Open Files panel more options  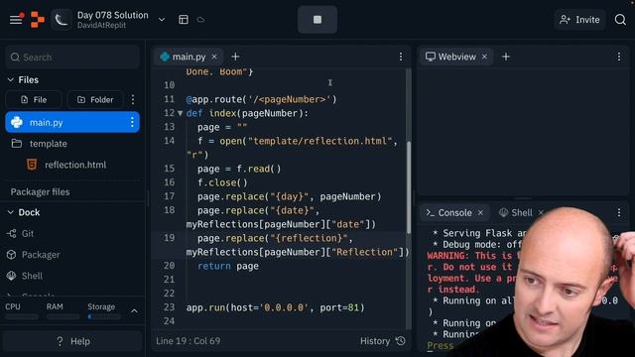(x=133, y=99)
